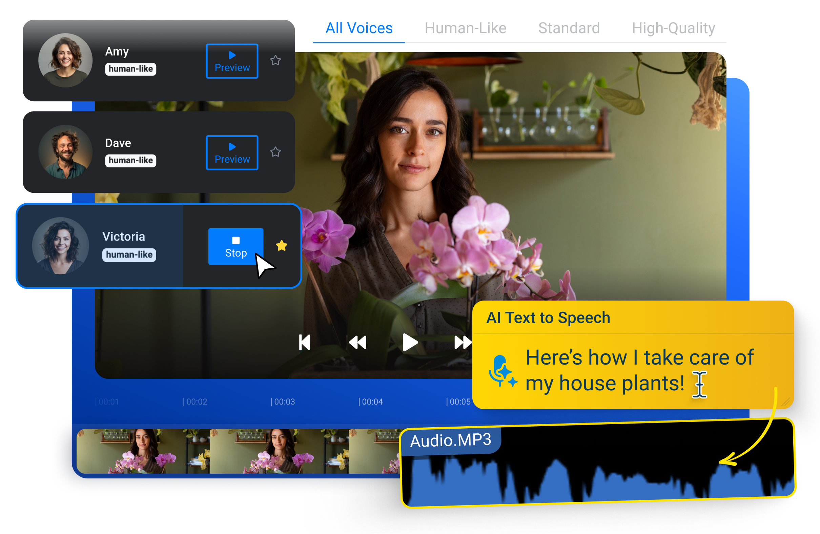820x534 pixels.
Task: Click the 00:03 timeline marker
Action: [x=283, y=402]
